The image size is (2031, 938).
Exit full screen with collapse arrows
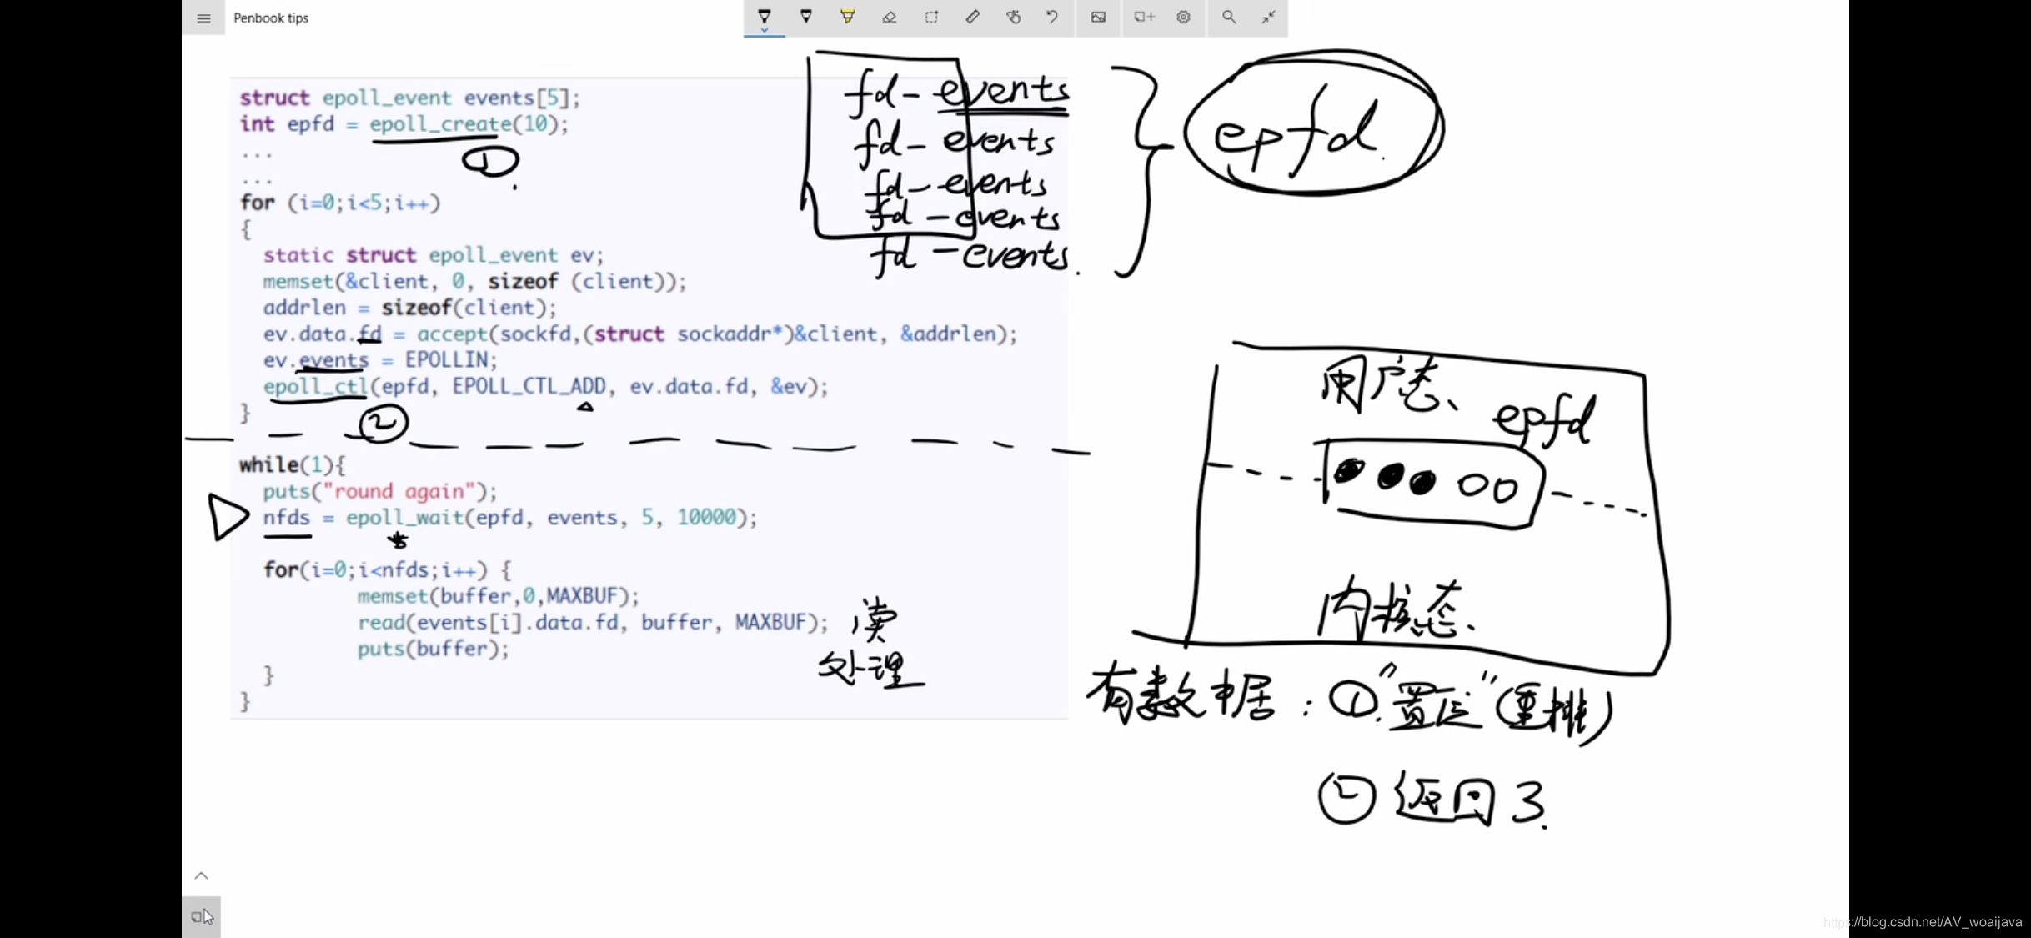click(x=1268, y=17)
